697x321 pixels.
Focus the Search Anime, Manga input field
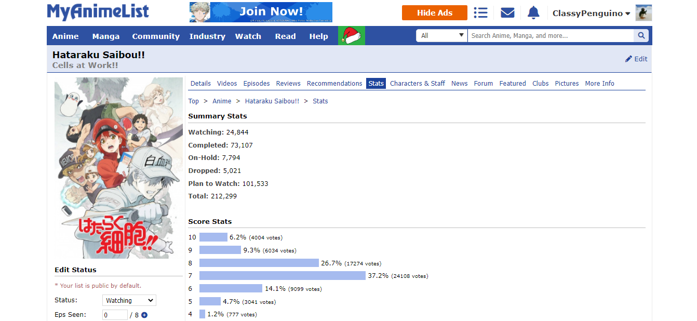click(x=551, y=36)
